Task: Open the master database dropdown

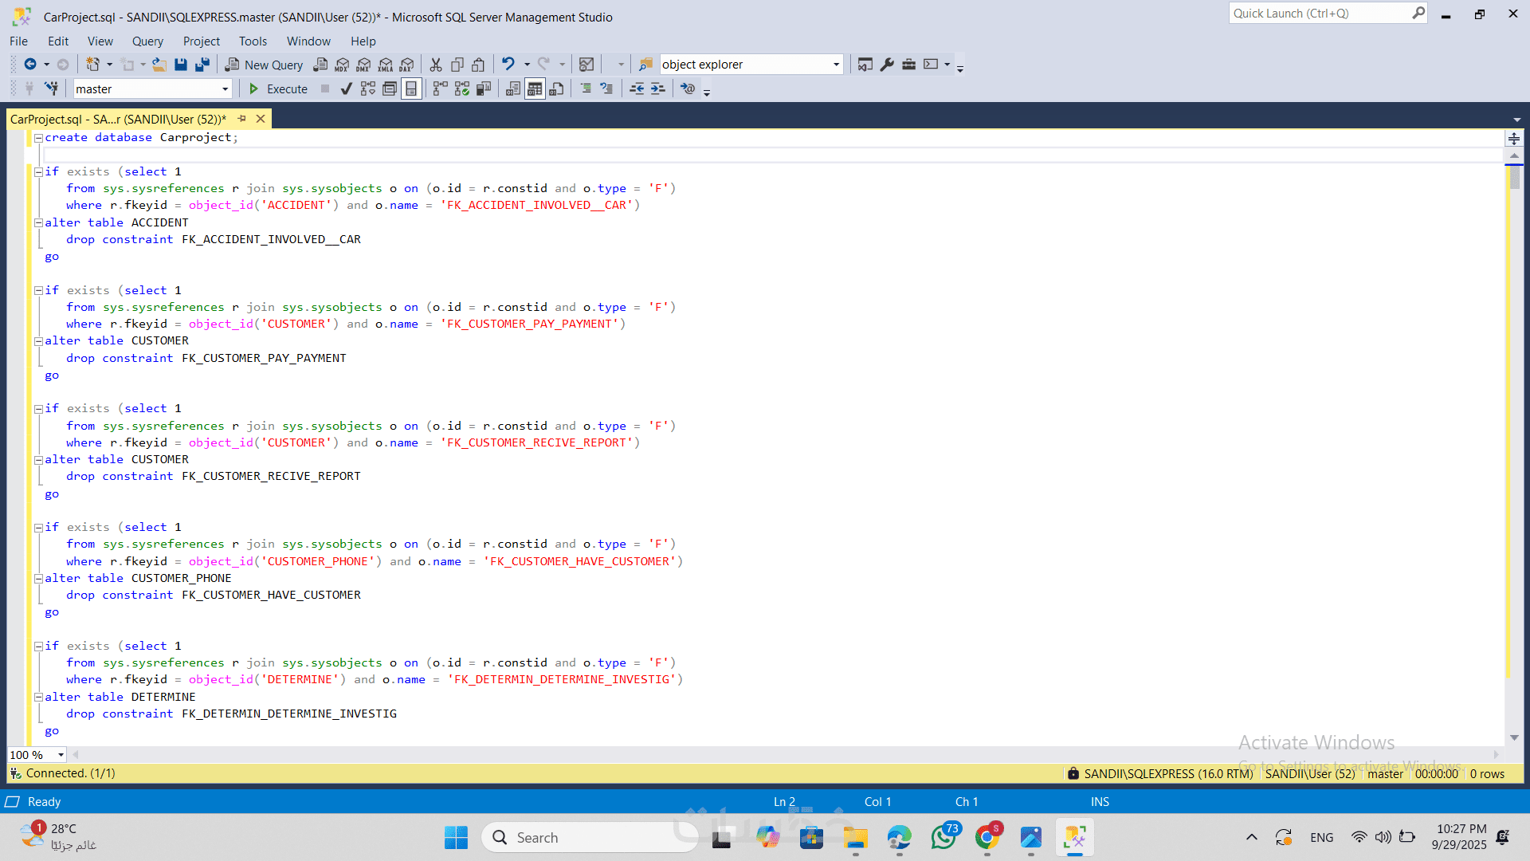Action: (x=225, y=89)
